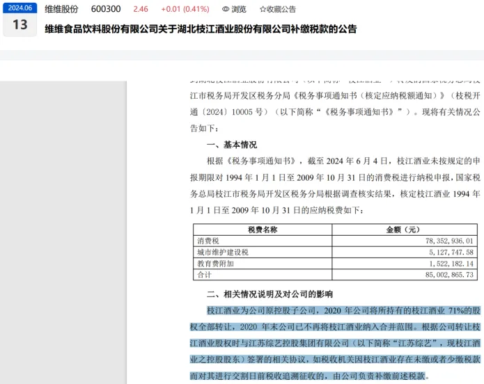Click the table header 金额（元）
The width and height of the screenshot is (484, 384).
pyautogui.click(x=405, y=230)
